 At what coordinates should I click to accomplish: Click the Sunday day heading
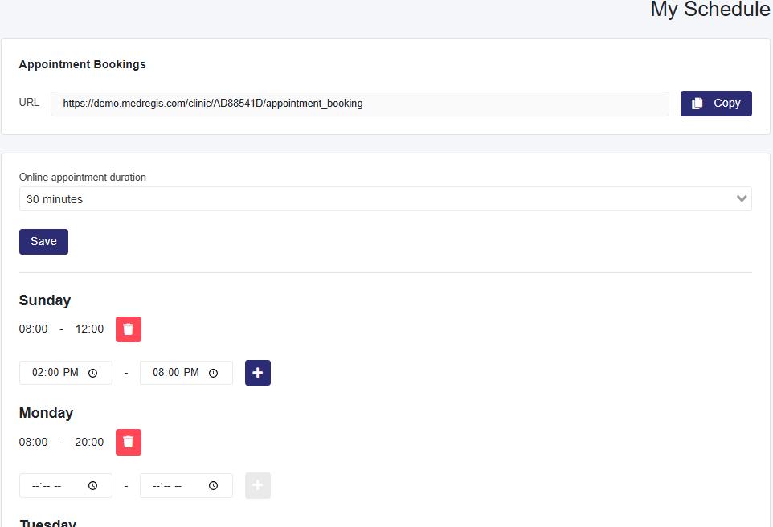coord(45,300)
